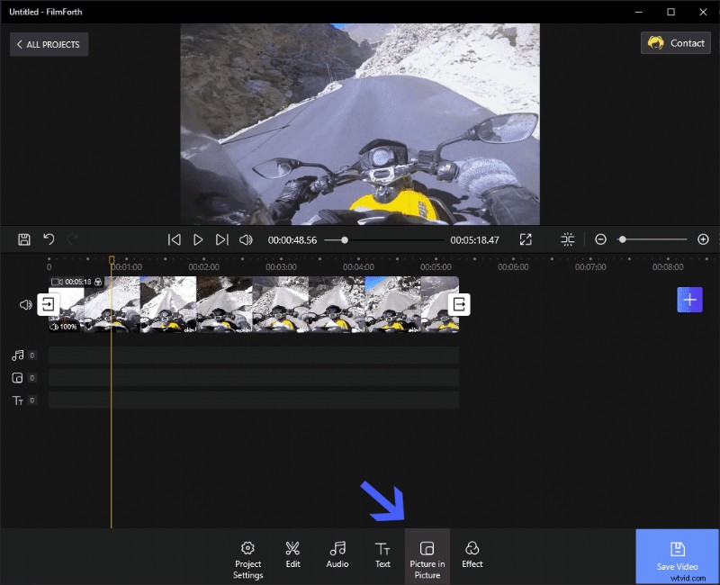This screenshot has height=585, width=720.
Task: Click the adjust settings icon near zoom controls
Action: (568, 239)
